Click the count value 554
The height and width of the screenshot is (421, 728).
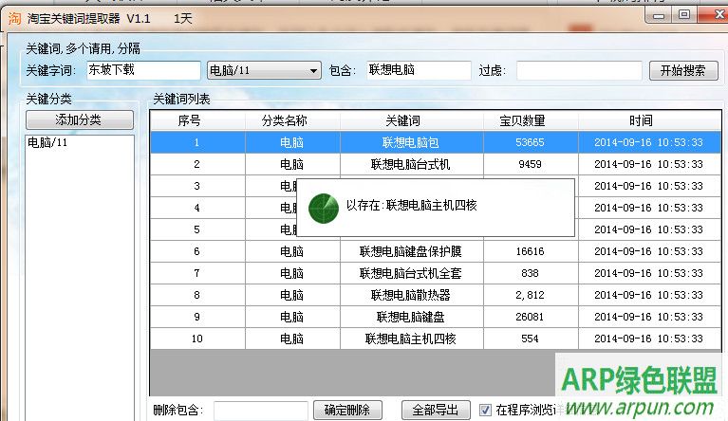pos(530,339)
